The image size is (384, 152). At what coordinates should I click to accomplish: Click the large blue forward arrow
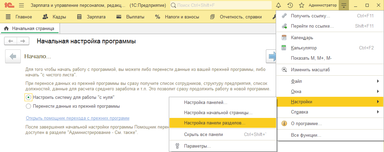click(272, 57)
